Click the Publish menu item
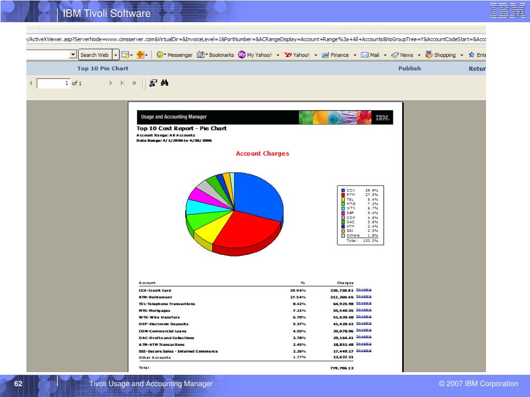530x397 pixels. [x=409, y=68]
